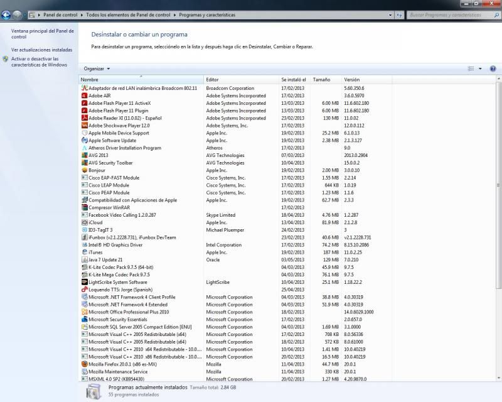Sort programs by the Nombre column
502x402 pixels.
click(x=141, y=80)
